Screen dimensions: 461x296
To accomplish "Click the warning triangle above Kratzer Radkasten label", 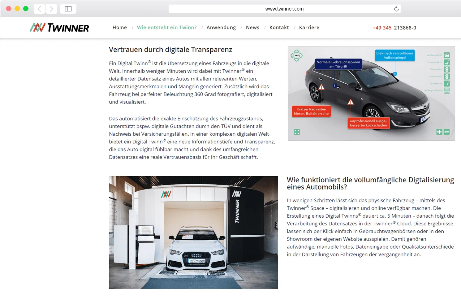I will pyautogui.click(x=321, y=87).
